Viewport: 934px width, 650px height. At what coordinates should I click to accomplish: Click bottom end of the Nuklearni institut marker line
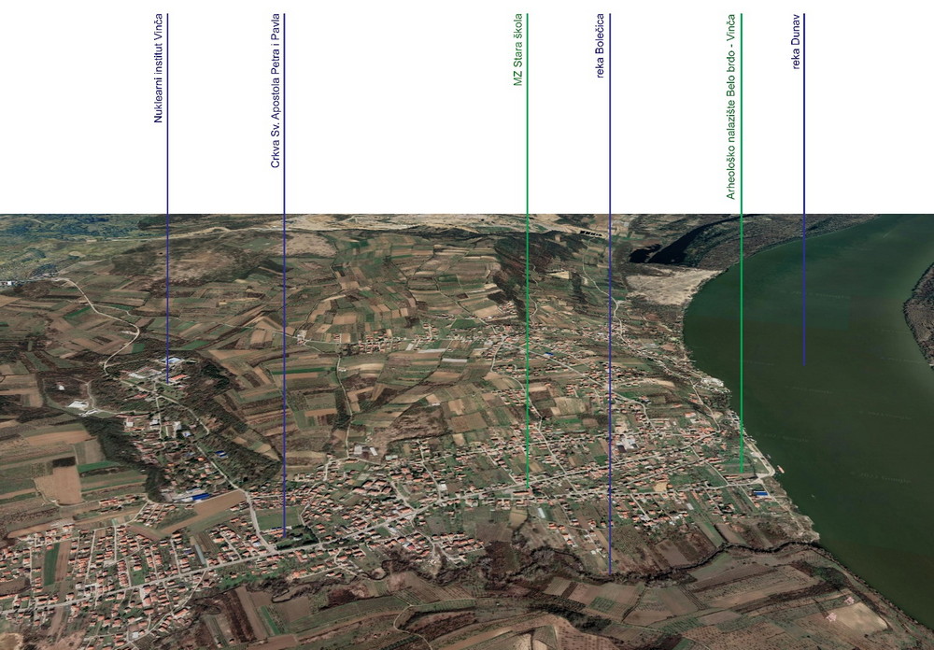[x=168, y=381]
